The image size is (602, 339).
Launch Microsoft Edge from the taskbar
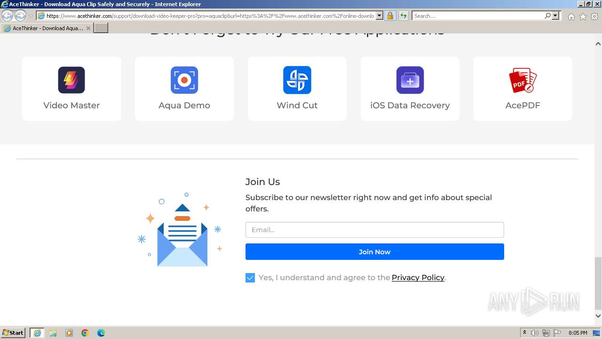(x=101, y=333)
